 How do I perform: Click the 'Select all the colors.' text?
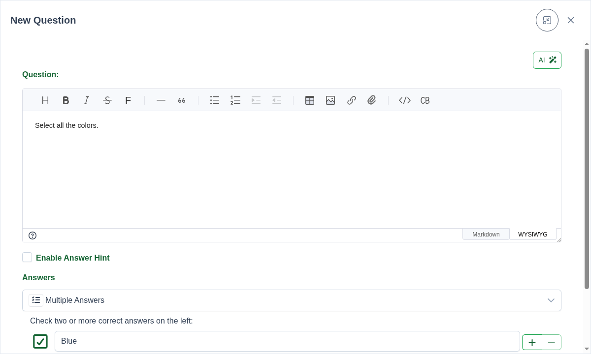(66, 125)
